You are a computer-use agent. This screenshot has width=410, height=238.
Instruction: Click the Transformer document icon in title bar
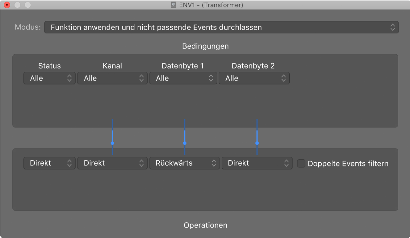click(174, 5)
